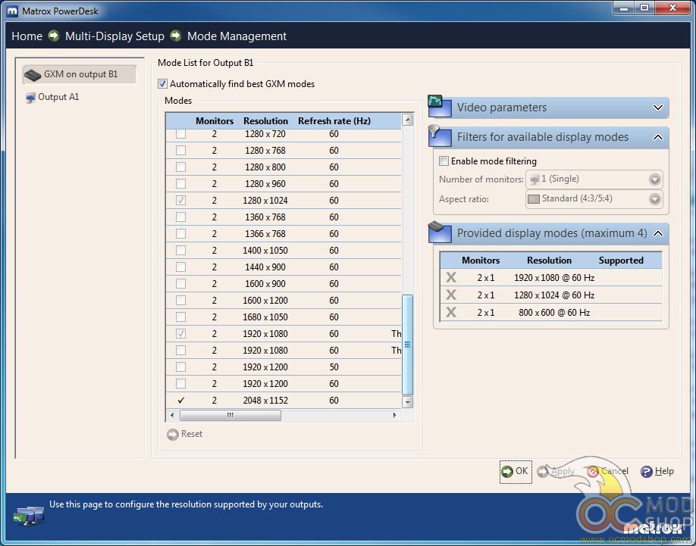Select the 1680 x 1050 row text
696x546 pixels.
click(265, 317)
